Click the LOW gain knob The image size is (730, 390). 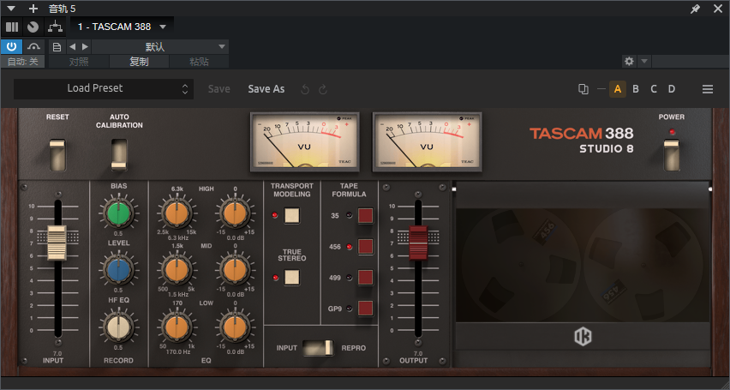coord(235,327)
